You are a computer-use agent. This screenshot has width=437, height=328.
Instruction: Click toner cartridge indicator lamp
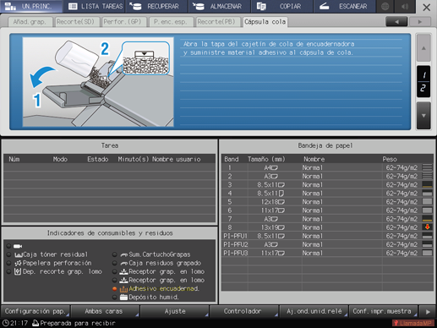pos(8,246)
